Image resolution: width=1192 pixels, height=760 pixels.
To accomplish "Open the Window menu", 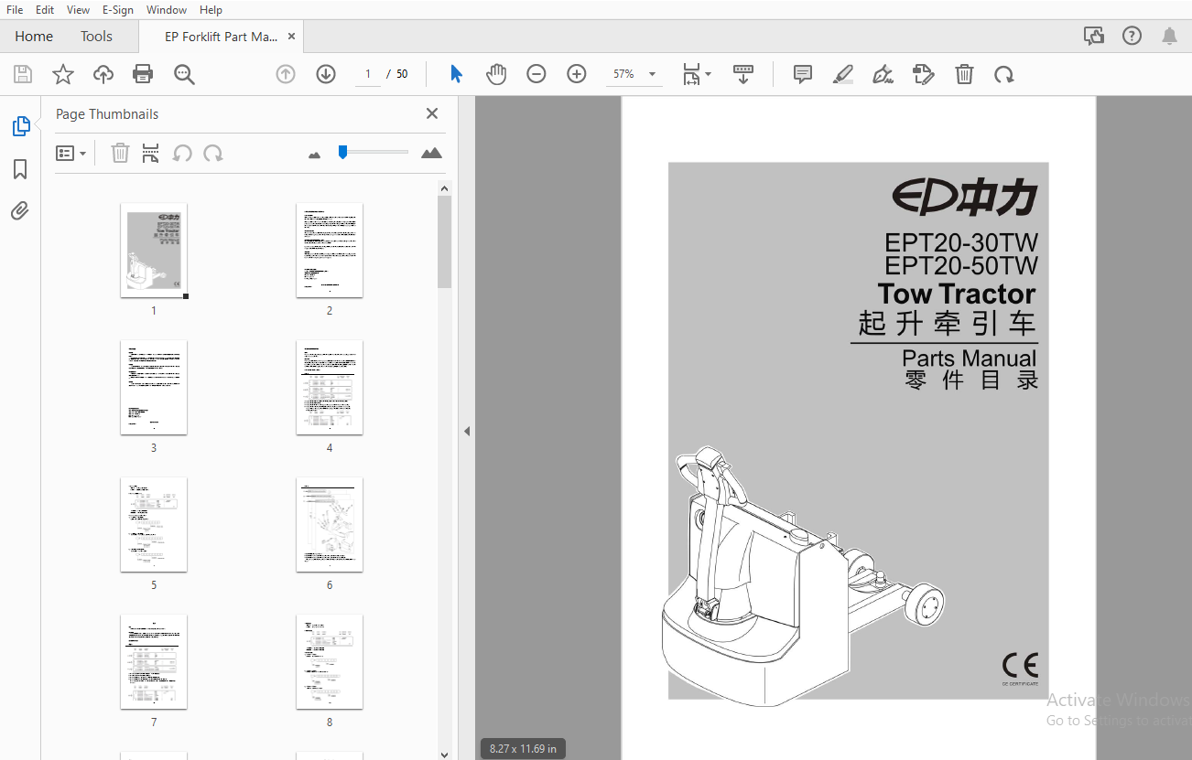I will click(167, 9).
